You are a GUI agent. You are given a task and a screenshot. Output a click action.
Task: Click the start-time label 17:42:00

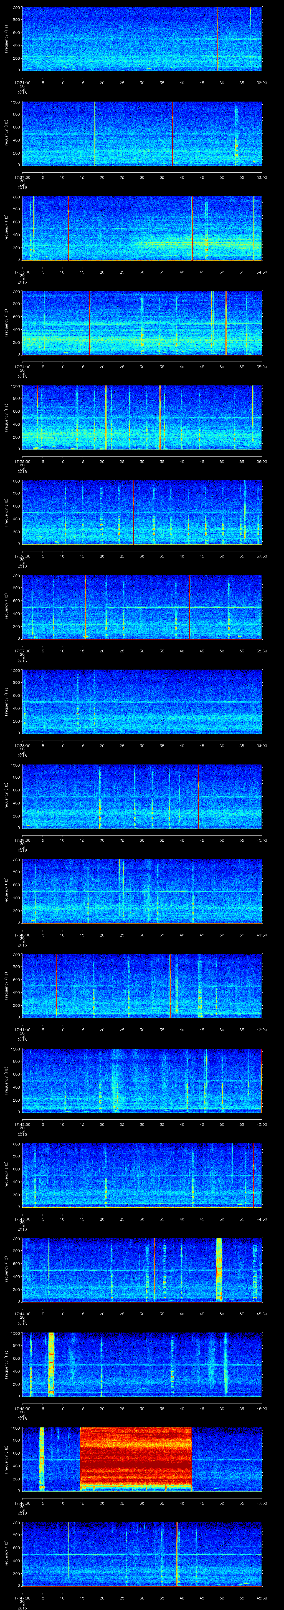[x=22, y=1124]
